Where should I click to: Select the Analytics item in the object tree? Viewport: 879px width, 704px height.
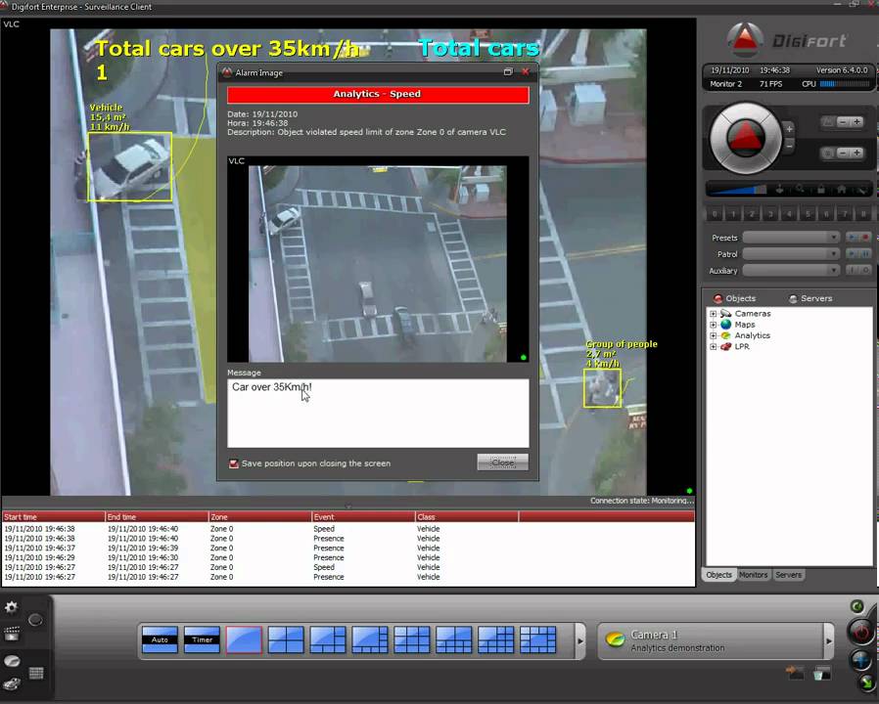click(x=753, y=335)
